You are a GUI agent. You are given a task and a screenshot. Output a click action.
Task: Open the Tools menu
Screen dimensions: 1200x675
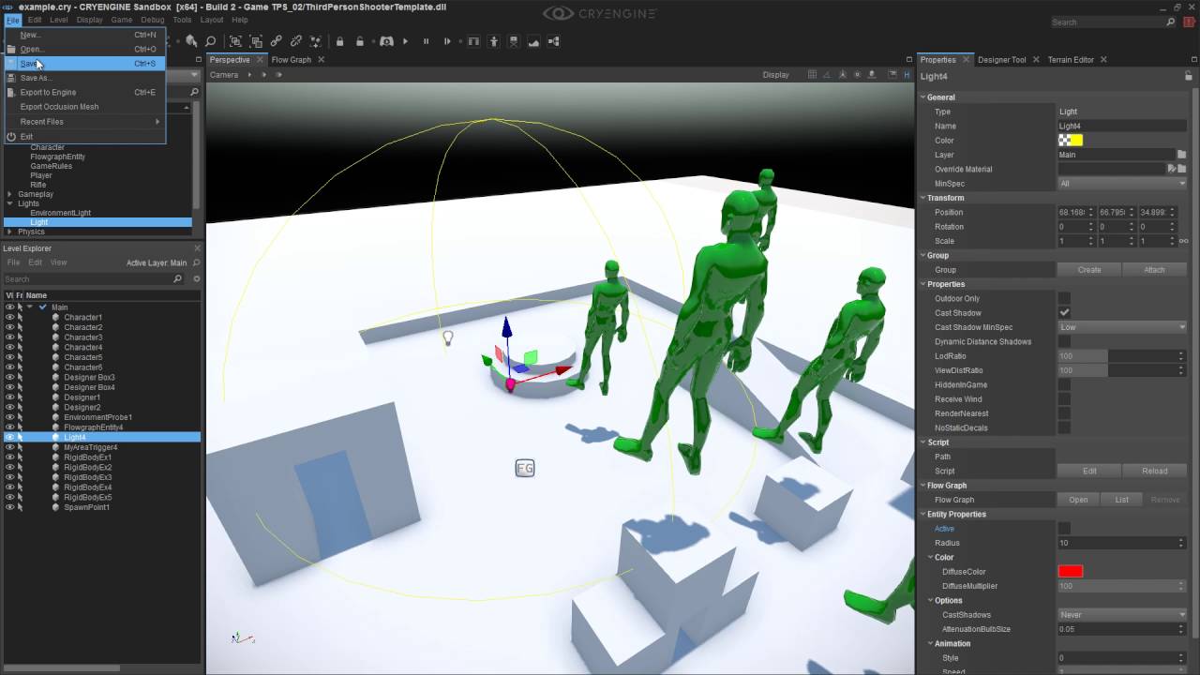tap(182, 20)
